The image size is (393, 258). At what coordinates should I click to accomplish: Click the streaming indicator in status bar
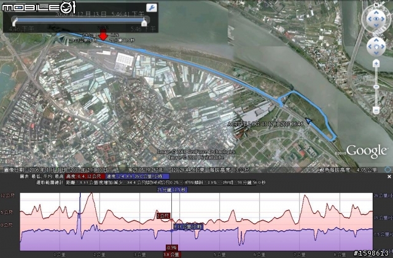tap(387, 170)
